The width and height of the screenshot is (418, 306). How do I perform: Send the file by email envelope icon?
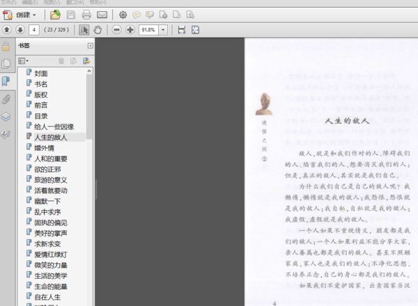click(102, 15)
